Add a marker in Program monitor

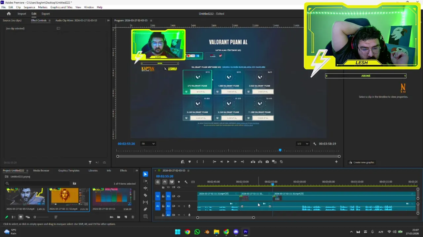tap(189, 162)
